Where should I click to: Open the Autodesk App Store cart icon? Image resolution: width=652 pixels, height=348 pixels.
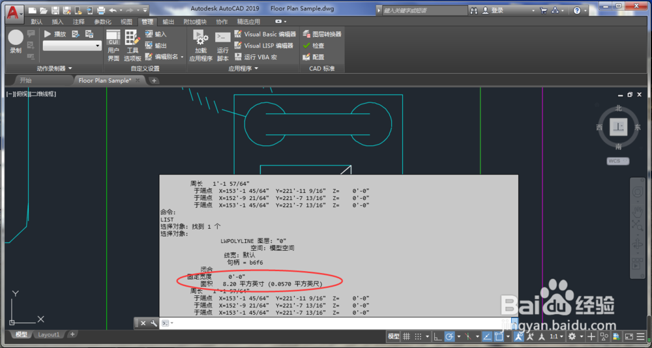[544, 10]
